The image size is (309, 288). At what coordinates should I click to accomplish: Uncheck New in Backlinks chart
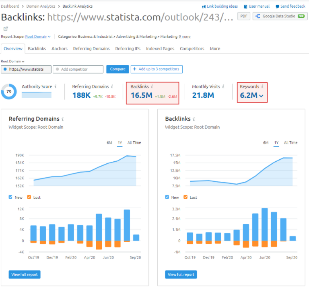(167, 197)
